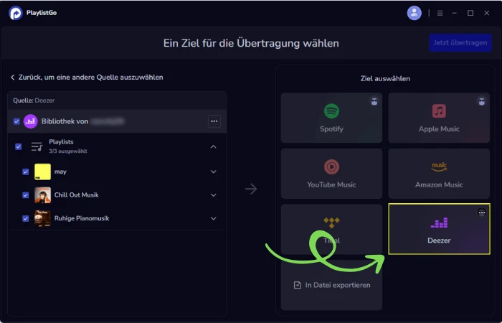Image resolution: width=502 pixels, height=323 pixels.
Task: Select Amazon Music as destination
Action: tap(439, 174)
